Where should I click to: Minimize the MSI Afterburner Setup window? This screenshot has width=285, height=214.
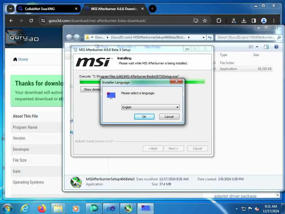pos(187,49)
